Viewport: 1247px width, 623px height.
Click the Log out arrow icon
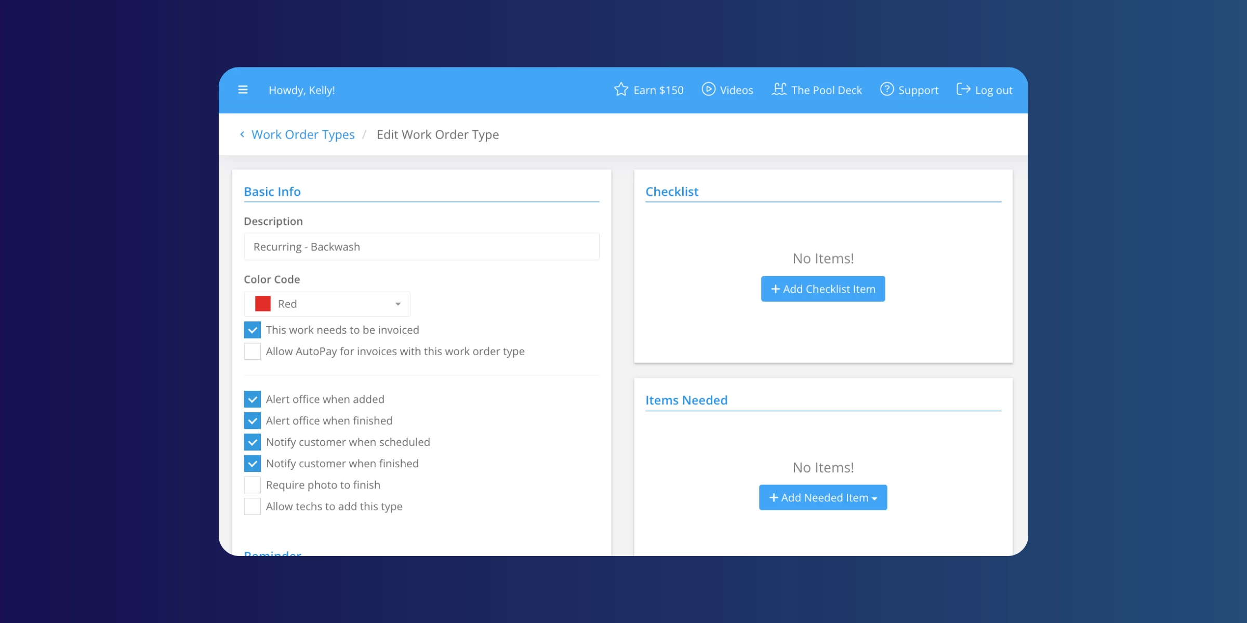[x=963, y=89]
